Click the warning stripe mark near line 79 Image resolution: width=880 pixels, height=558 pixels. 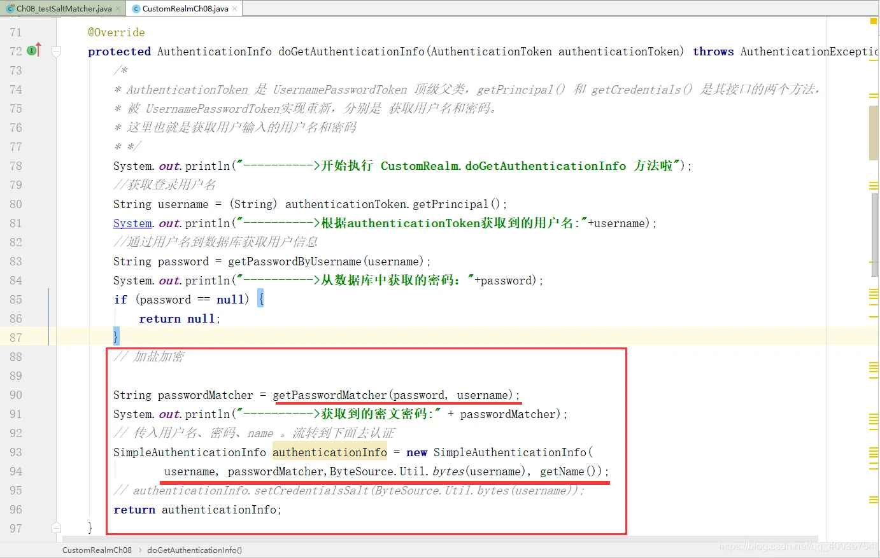(x=874, y=186)
